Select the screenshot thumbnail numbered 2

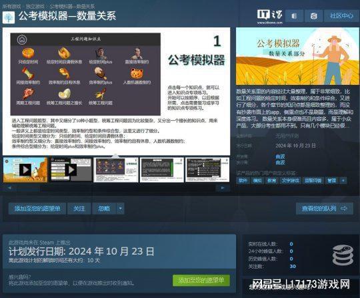162,170
